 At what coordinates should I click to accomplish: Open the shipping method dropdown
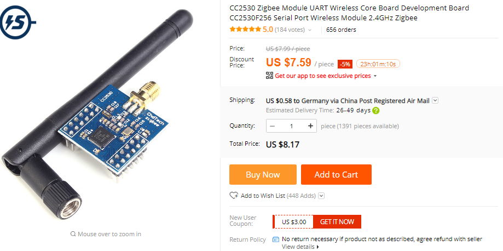click(x=435, y=101)
